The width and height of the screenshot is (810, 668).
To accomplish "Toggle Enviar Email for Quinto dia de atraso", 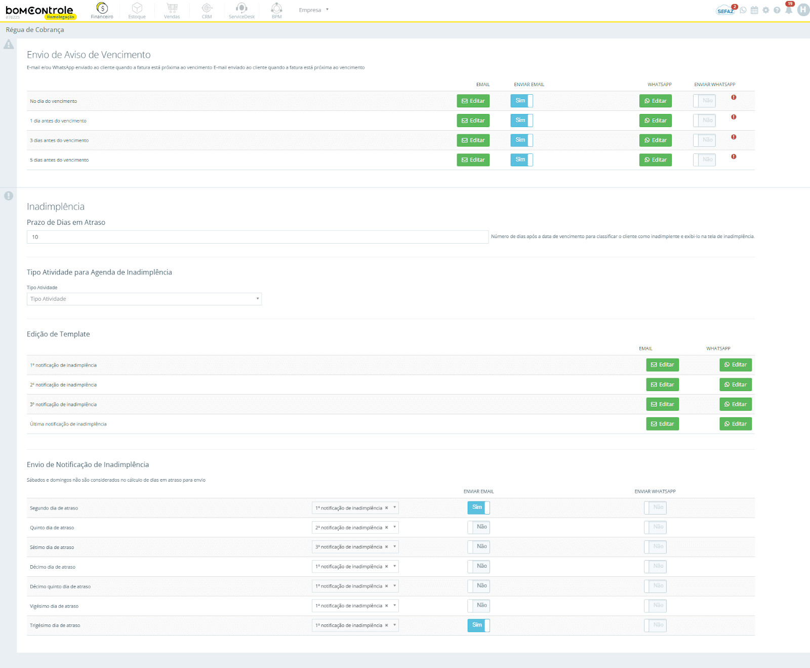I will coord(478,527).
